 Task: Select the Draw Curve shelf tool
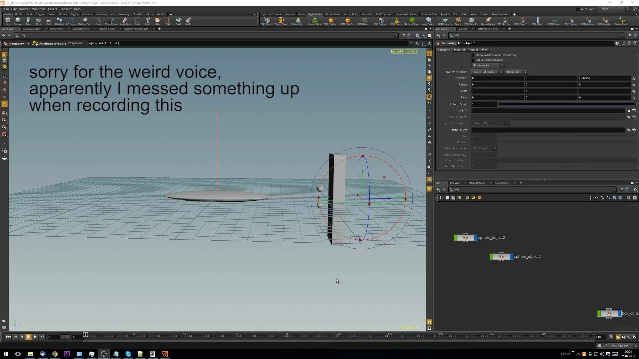coord(111,21)
